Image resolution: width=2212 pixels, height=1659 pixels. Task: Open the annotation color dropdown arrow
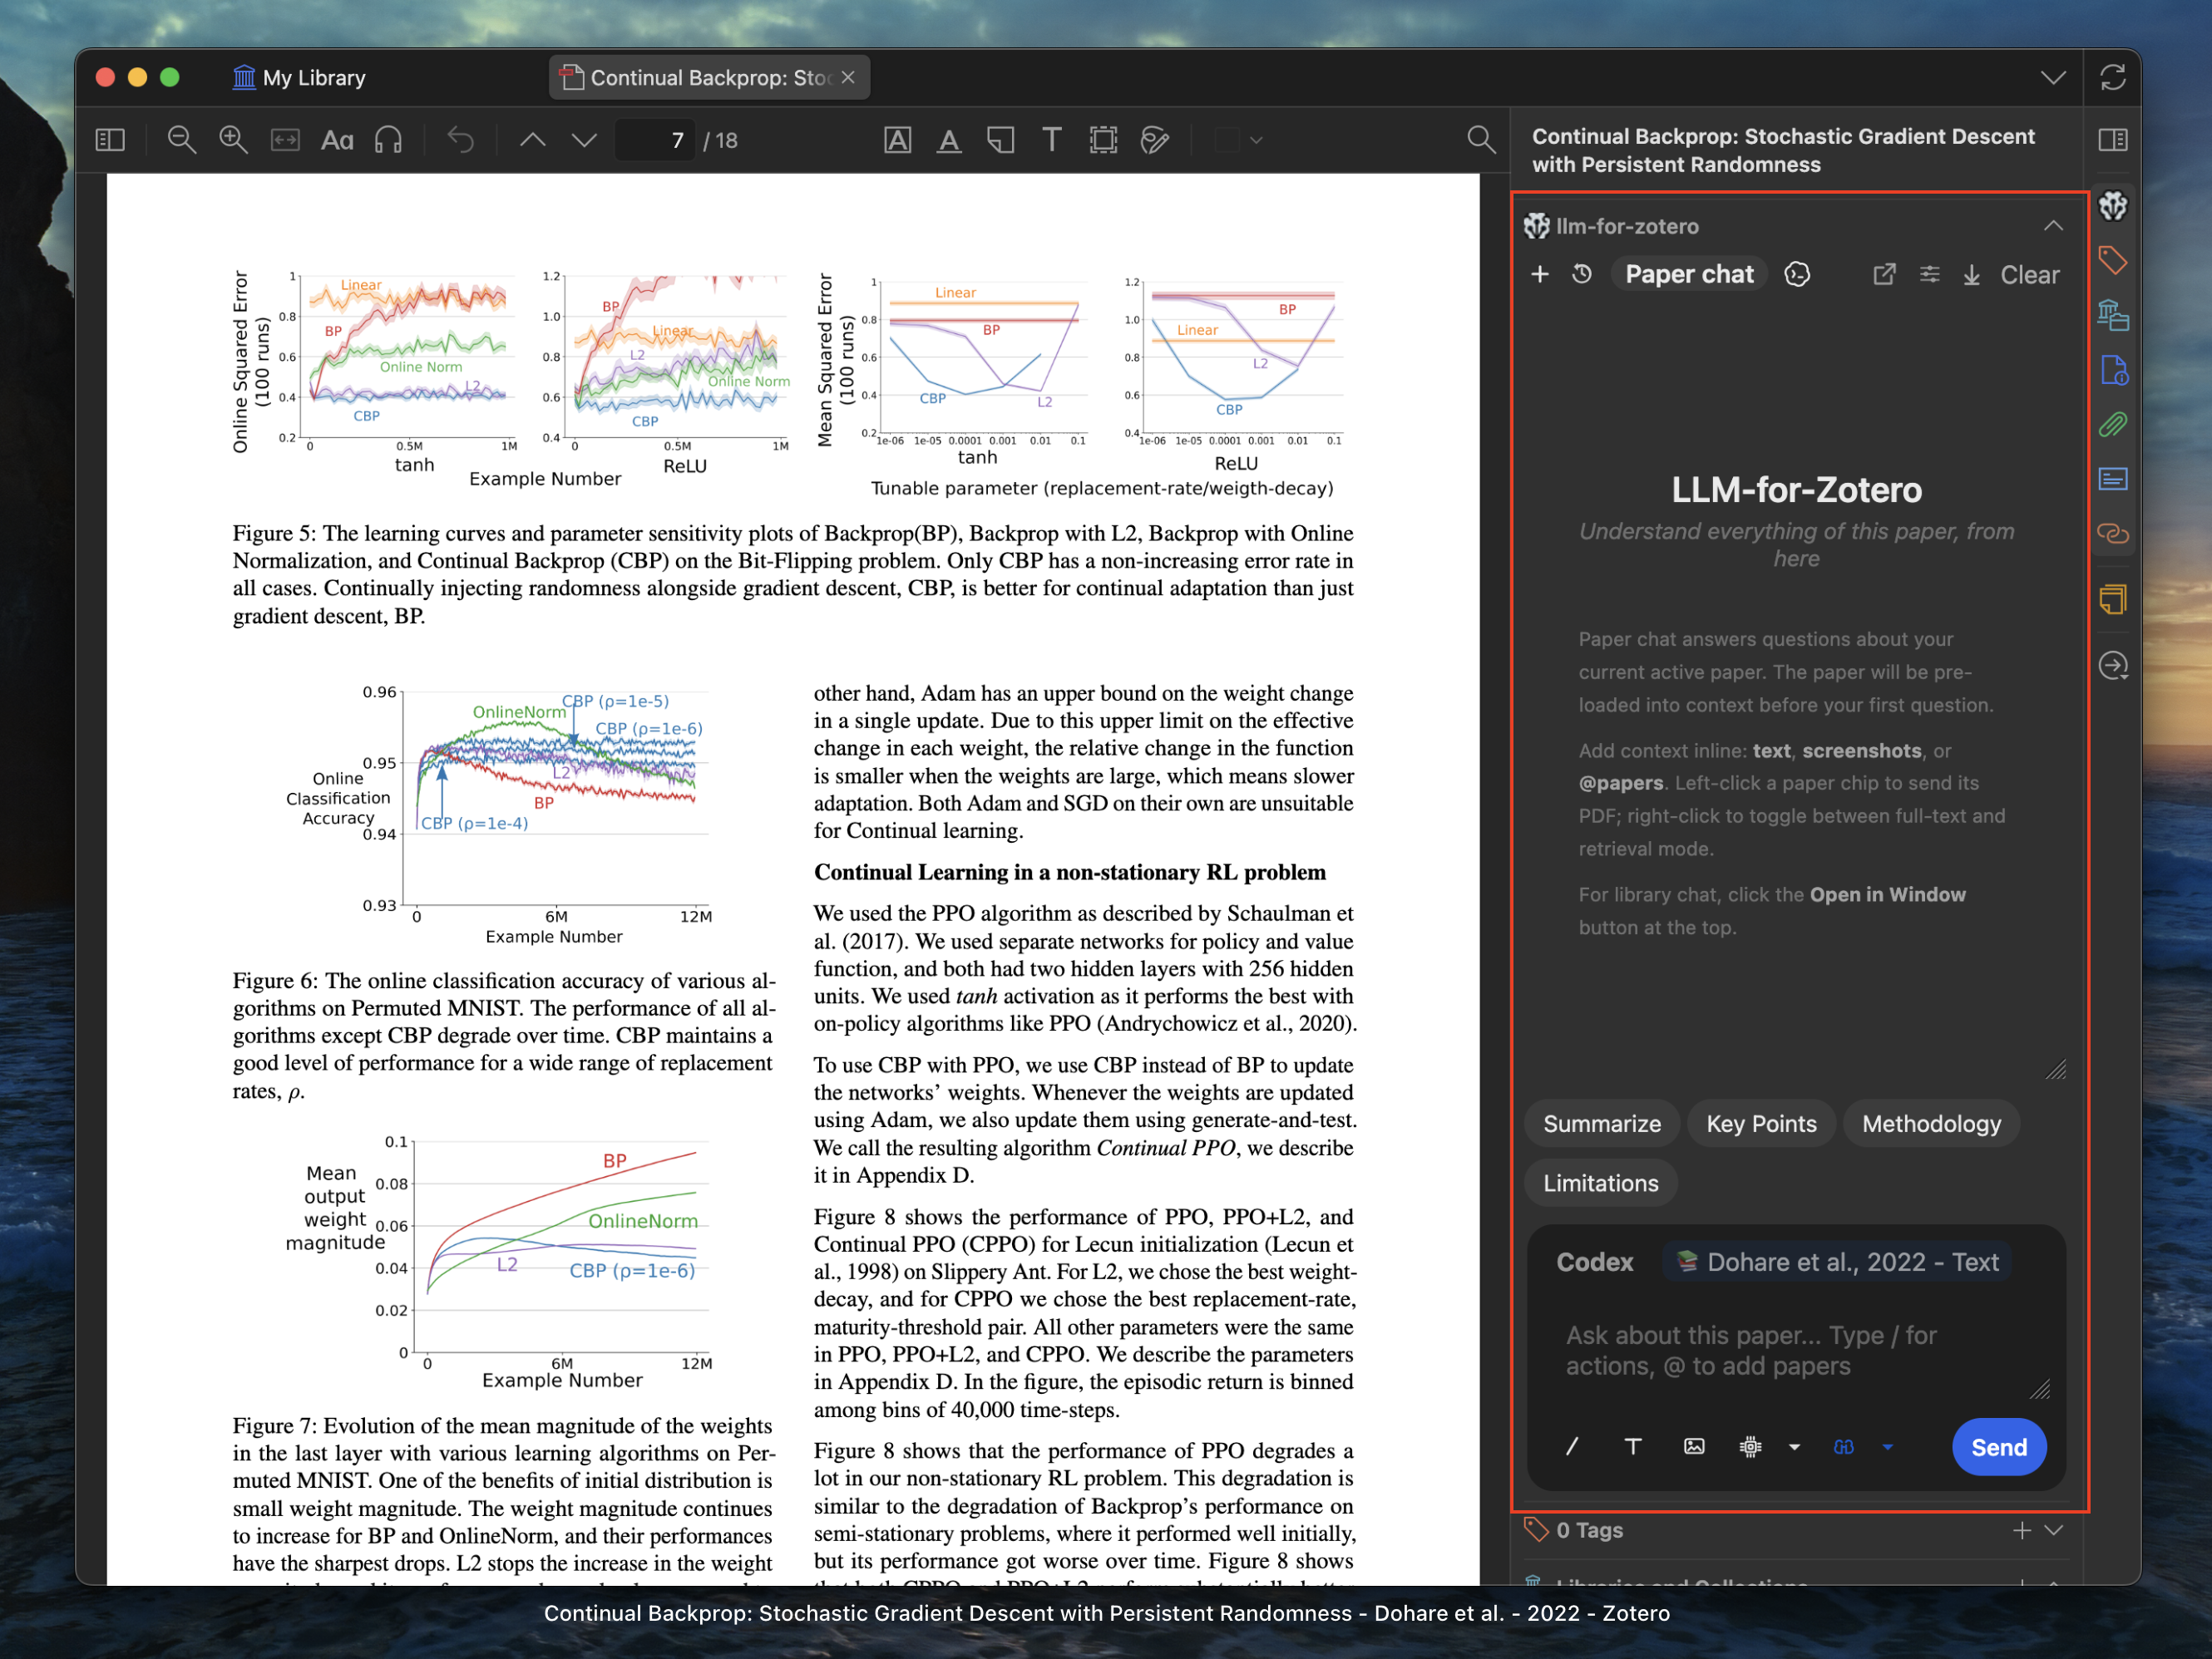point(1257,141)
